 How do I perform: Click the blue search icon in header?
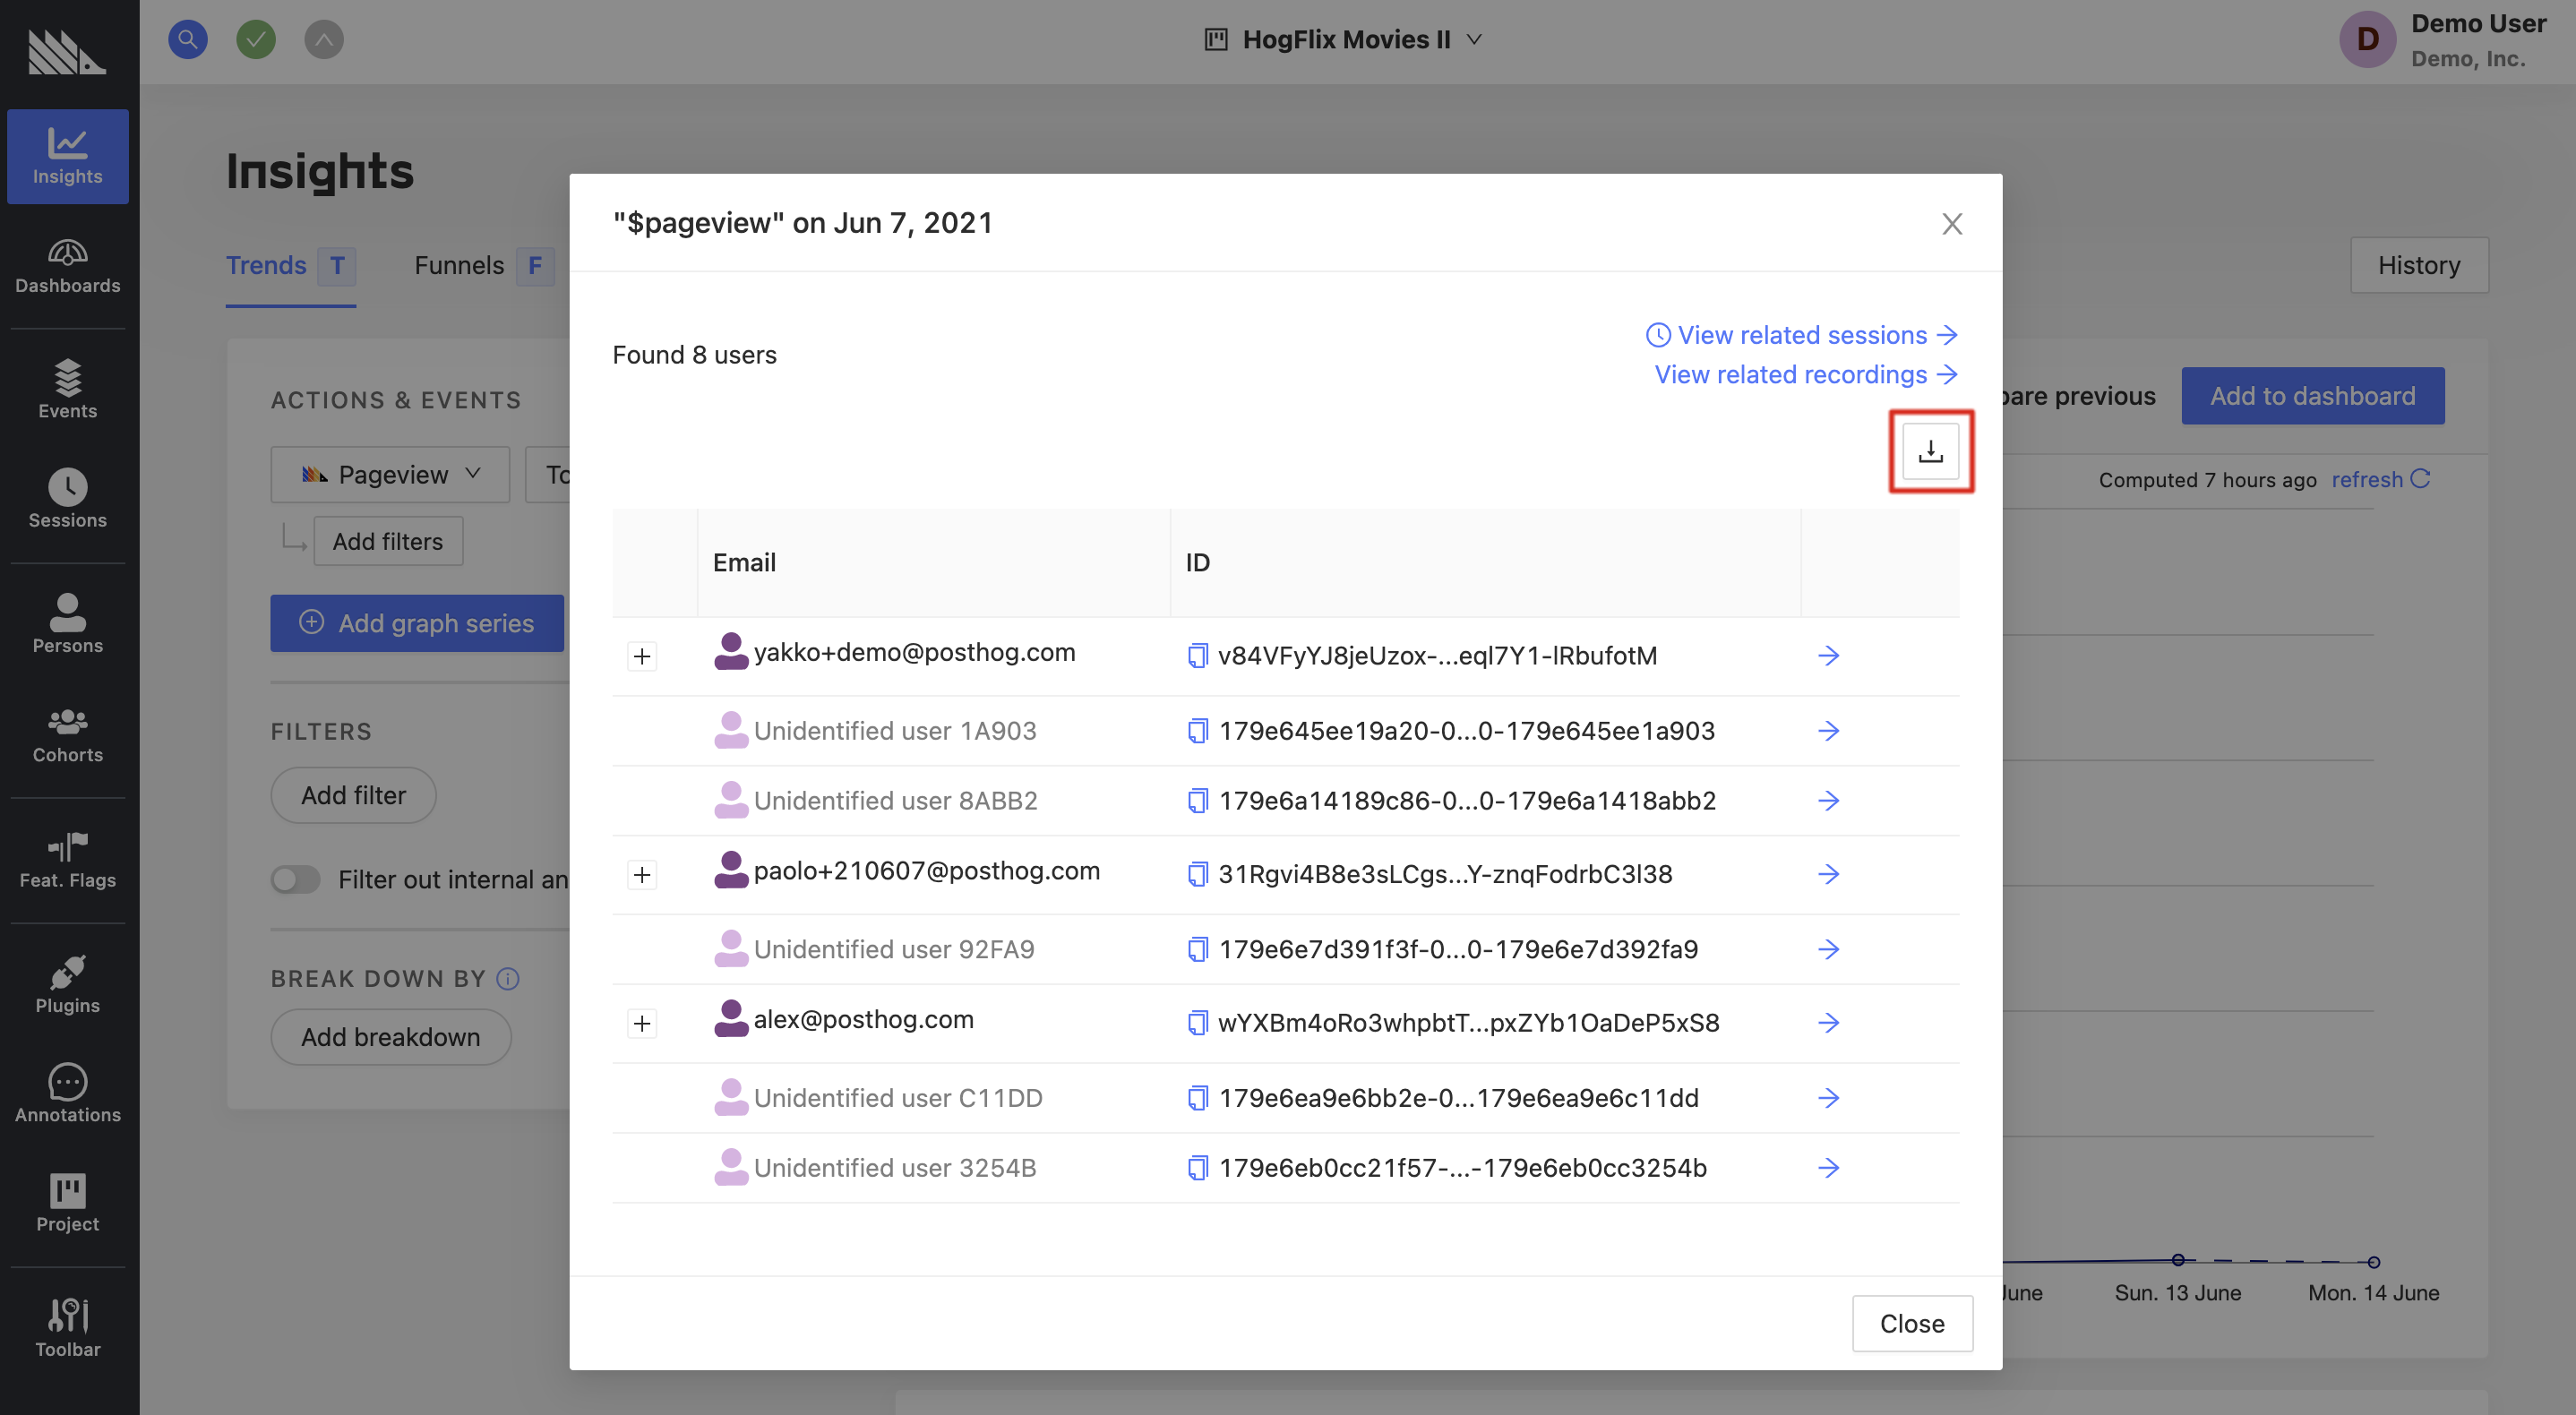pyautogui.click(x=188, y=39)
